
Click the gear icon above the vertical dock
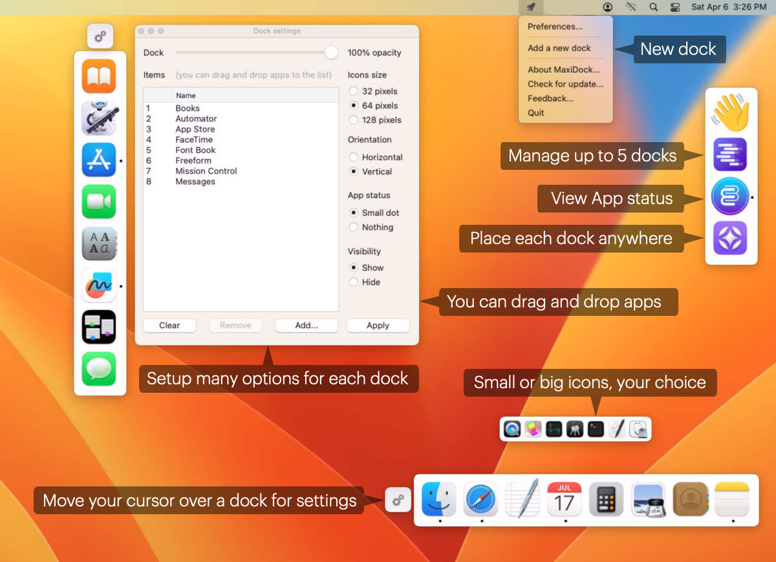100,37
